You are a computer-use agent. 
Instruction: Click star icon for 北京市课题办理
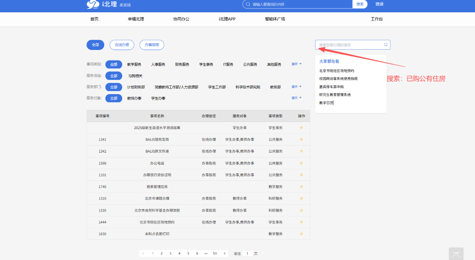(301, 198)
